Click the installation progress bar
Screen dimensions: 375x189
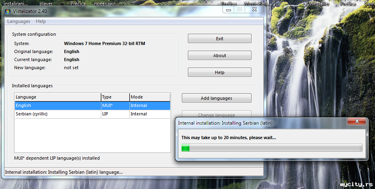click(x=272, y=148)
